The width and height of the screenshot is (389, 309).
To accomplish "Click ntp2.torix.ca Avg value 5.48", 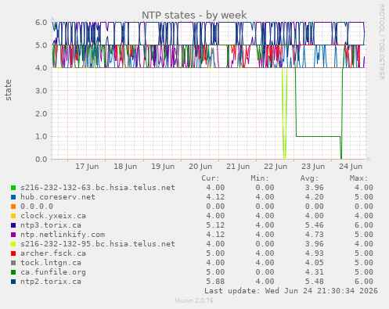I will click(314, 282).
